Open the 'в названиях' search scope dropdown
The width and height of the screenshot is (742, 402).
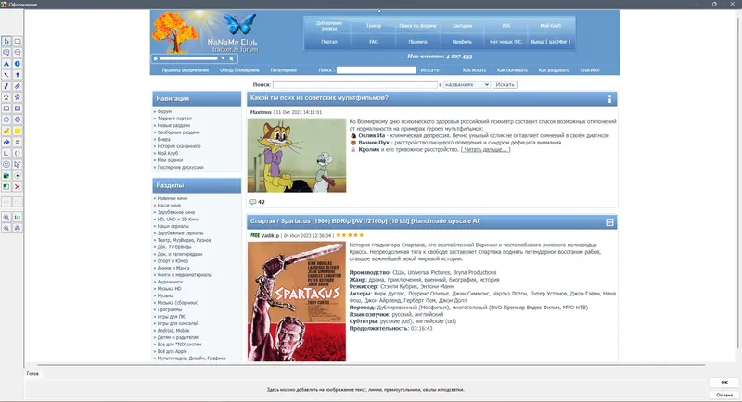click(x=467, y=84)
